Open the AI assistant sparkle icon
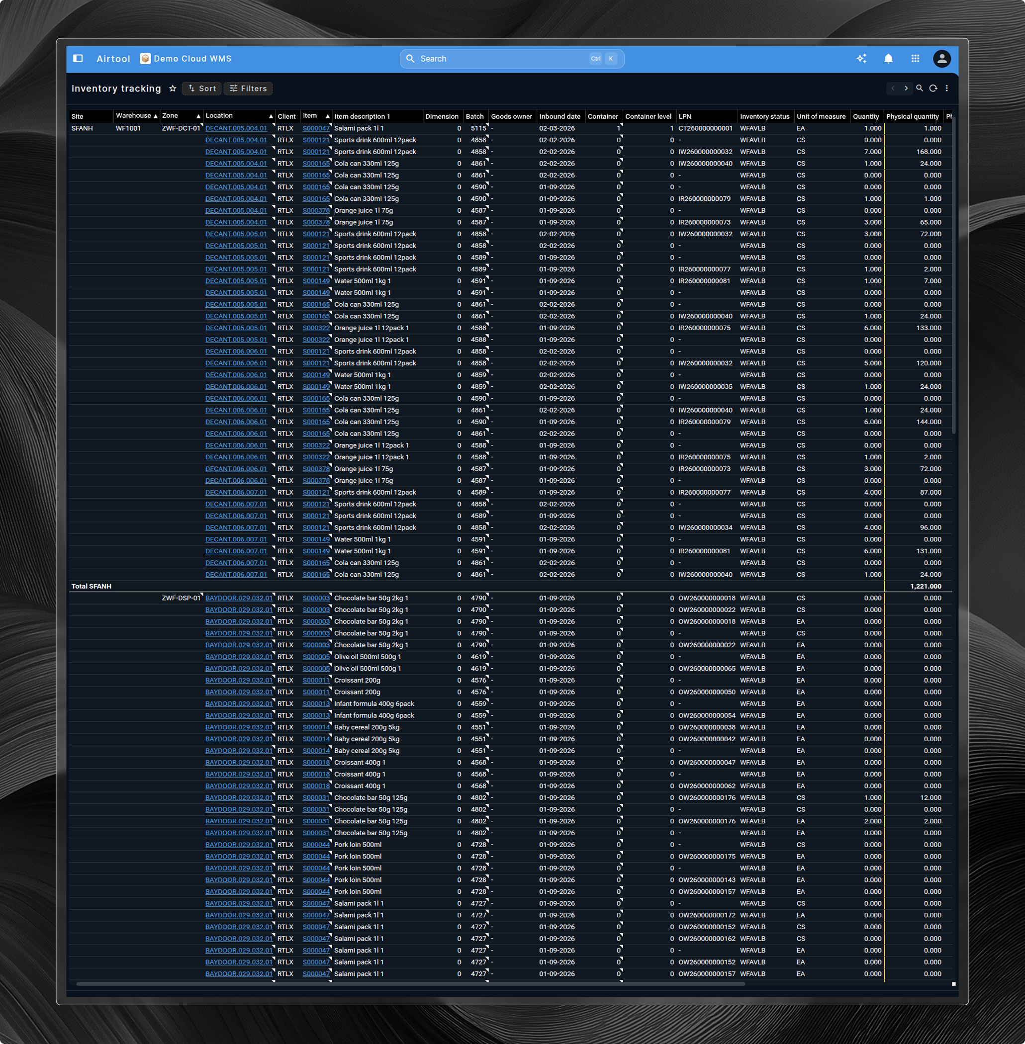The image size is (1025, 1044). [x=861, y=59]
